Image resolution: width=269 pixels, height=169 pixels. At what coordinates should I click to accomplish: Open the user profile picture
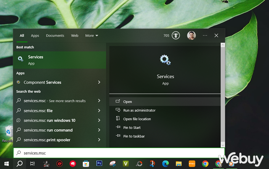191,36
